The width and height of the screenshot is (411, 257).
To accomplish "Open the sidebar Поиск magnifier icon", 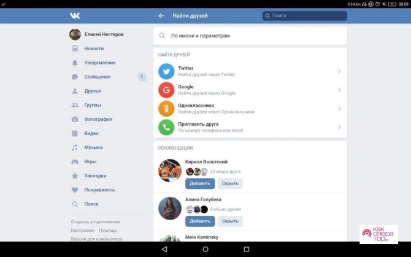I will 75,204.
